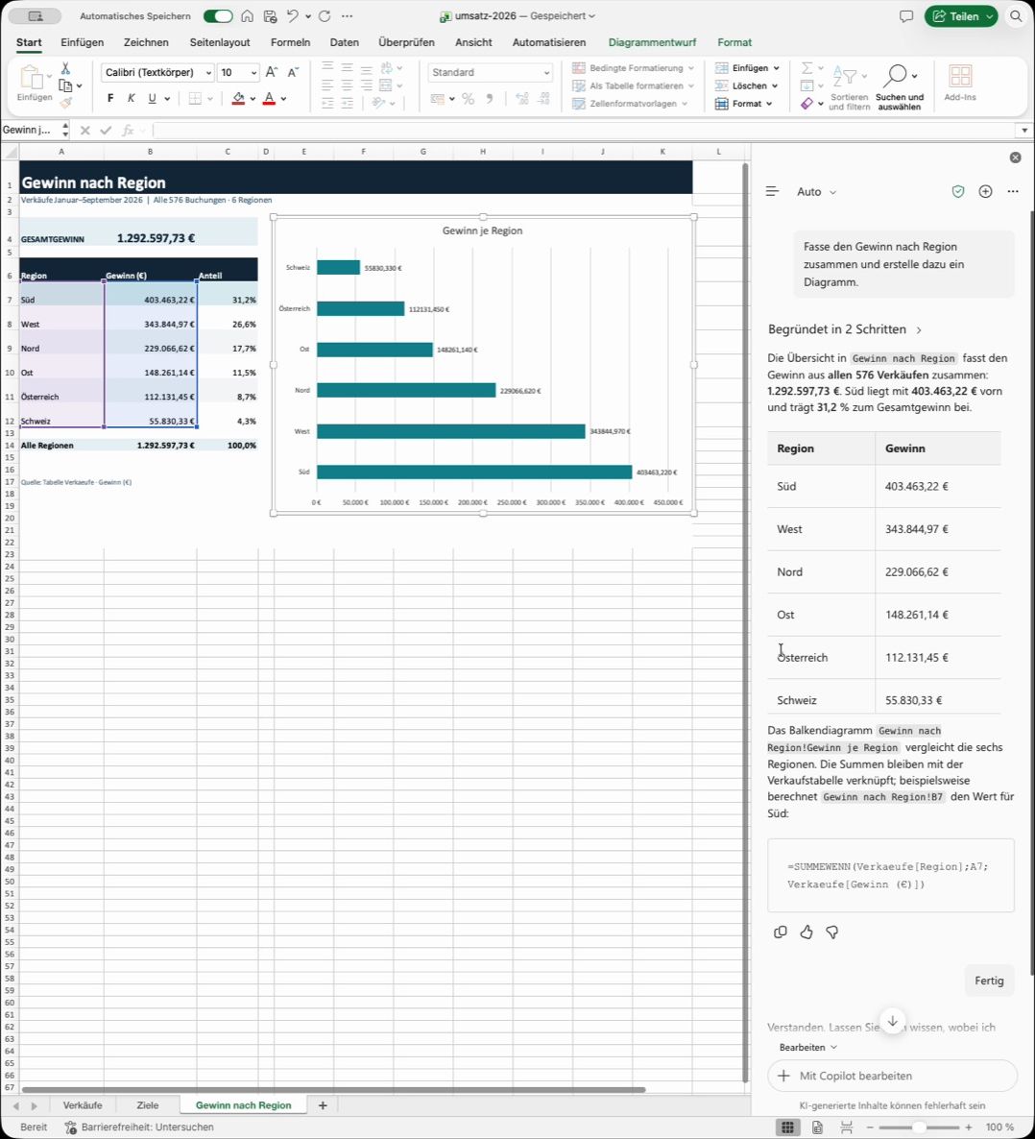The height and width of the screenshot is (1139, 1035).
Task: Decrease font size with smaller A icon
Action: coord(293,72)
